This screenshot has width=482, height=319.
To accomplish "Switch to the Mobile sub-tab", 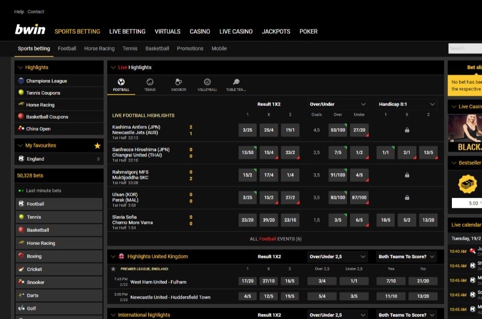I will [219, 49].
